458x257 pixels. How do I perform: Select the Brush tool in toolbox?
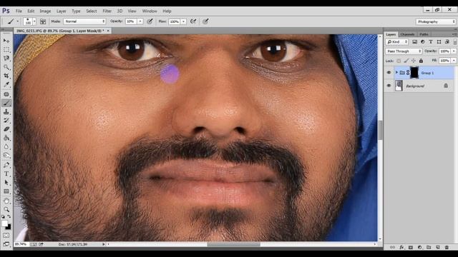(6, 103)
